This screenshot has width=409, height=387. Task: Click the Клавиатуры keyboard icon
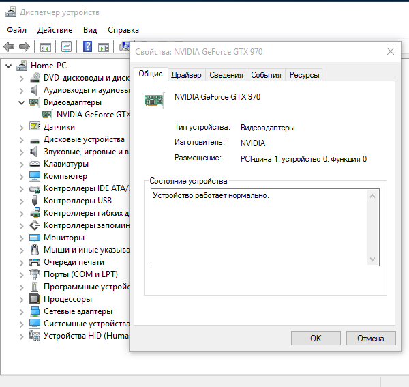pos(35,164)
